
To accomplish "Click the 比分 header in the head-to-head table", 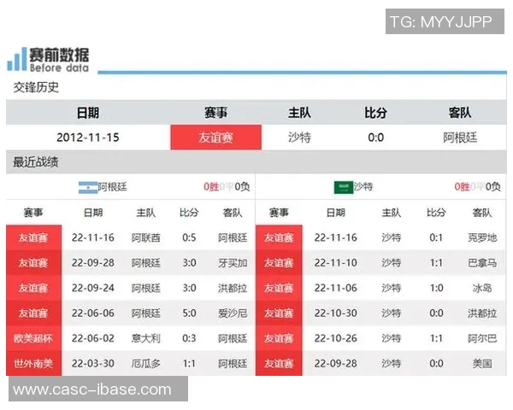I will (x=375, y=113).
